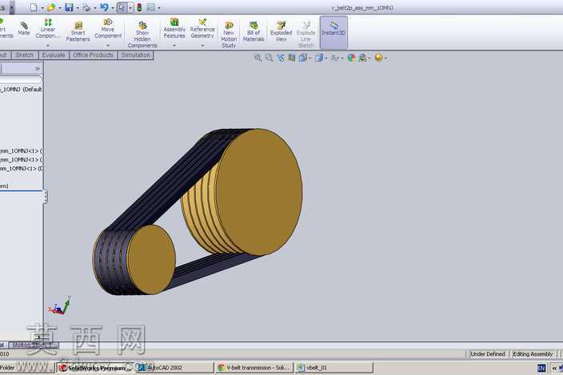This screenshot has height=375, width=563.
Task: Expand the Linear Component Pattern dropdown arrow
Action: tap(48, 46)
